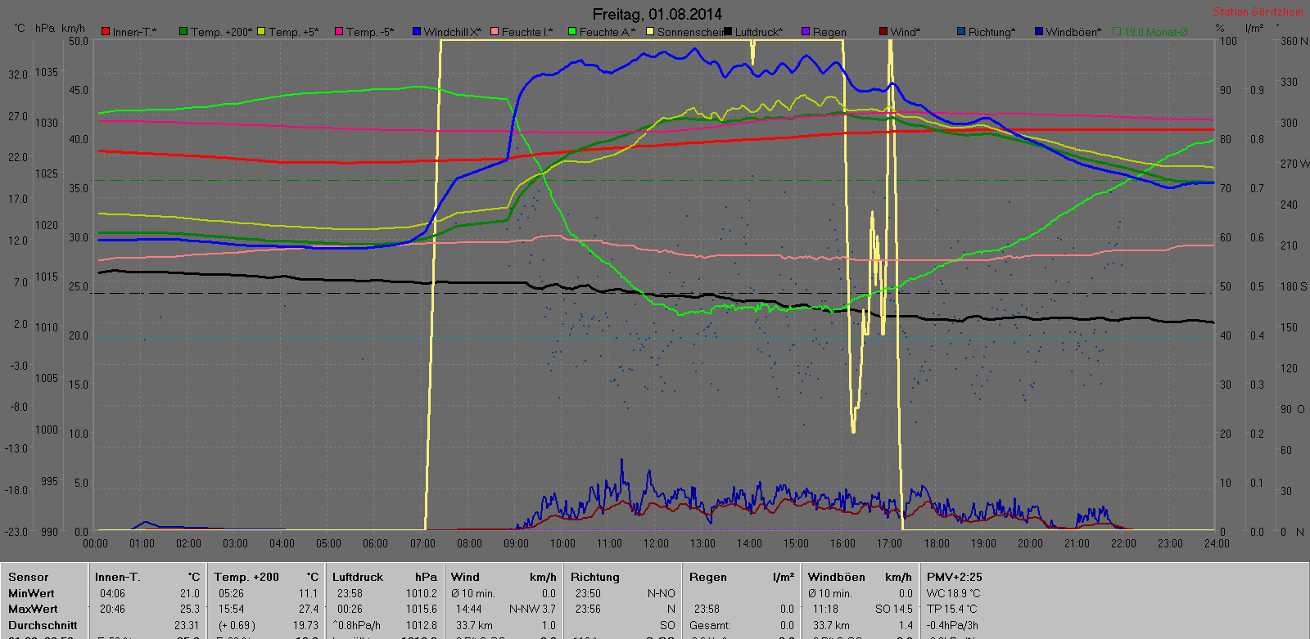The image size is (1310, 639).
Task: Click the black Luftdruck legend marker
Action: coord(728,32)
